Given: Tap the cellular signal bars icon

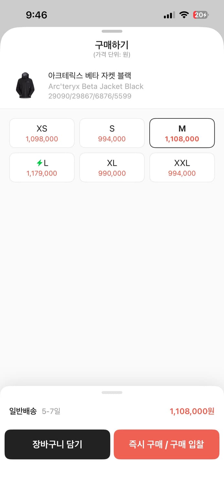Looking at the screenshot, I should point(169,15).
